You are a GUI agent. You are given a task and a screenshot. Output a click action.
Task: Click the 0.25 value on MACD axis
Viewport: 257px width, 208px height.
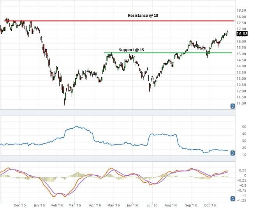(243, 170)
